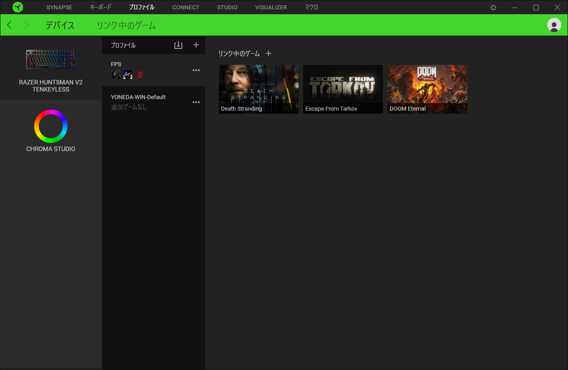
Task: Open the settings gear icon
Action: click(493, 8)
